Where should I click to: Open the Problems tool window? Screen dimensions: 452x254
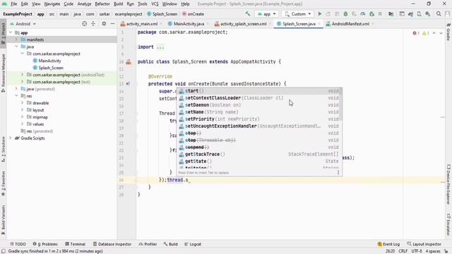[x=45, y=244]
